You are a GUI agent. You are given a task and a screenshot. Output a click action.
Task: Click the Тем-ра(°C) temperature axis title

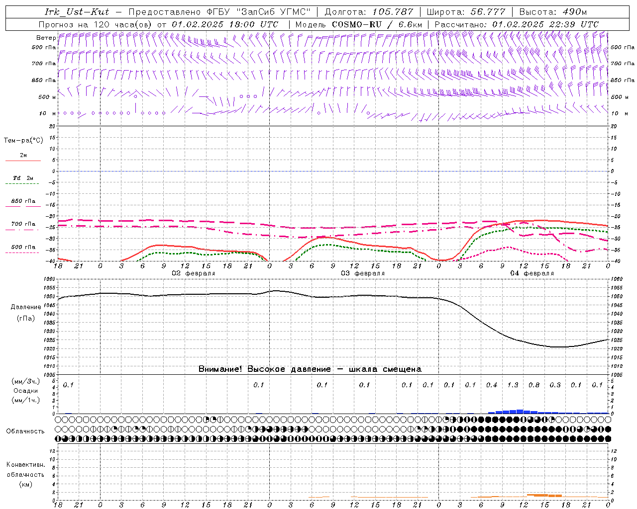tap(23, 141)
